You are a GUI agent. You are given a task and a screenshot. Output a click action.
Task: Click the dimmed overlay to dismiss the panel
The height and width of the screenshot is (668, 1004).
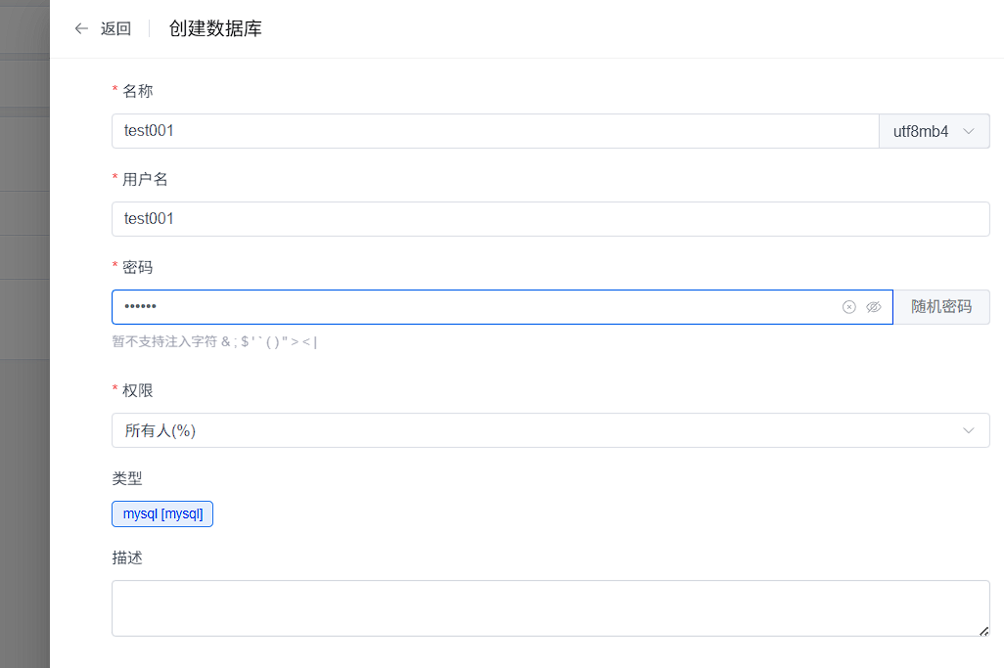(24, 391)
